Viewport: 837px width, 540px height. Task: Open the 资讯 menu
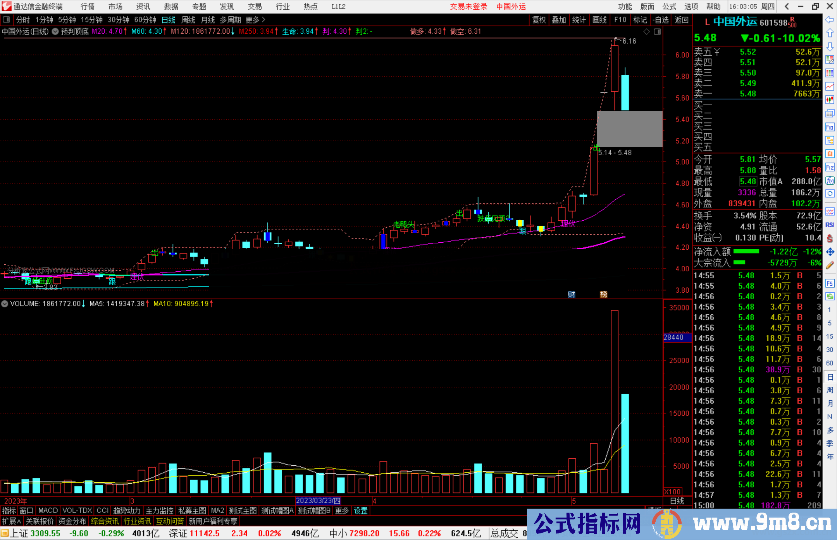coord(143,7)
